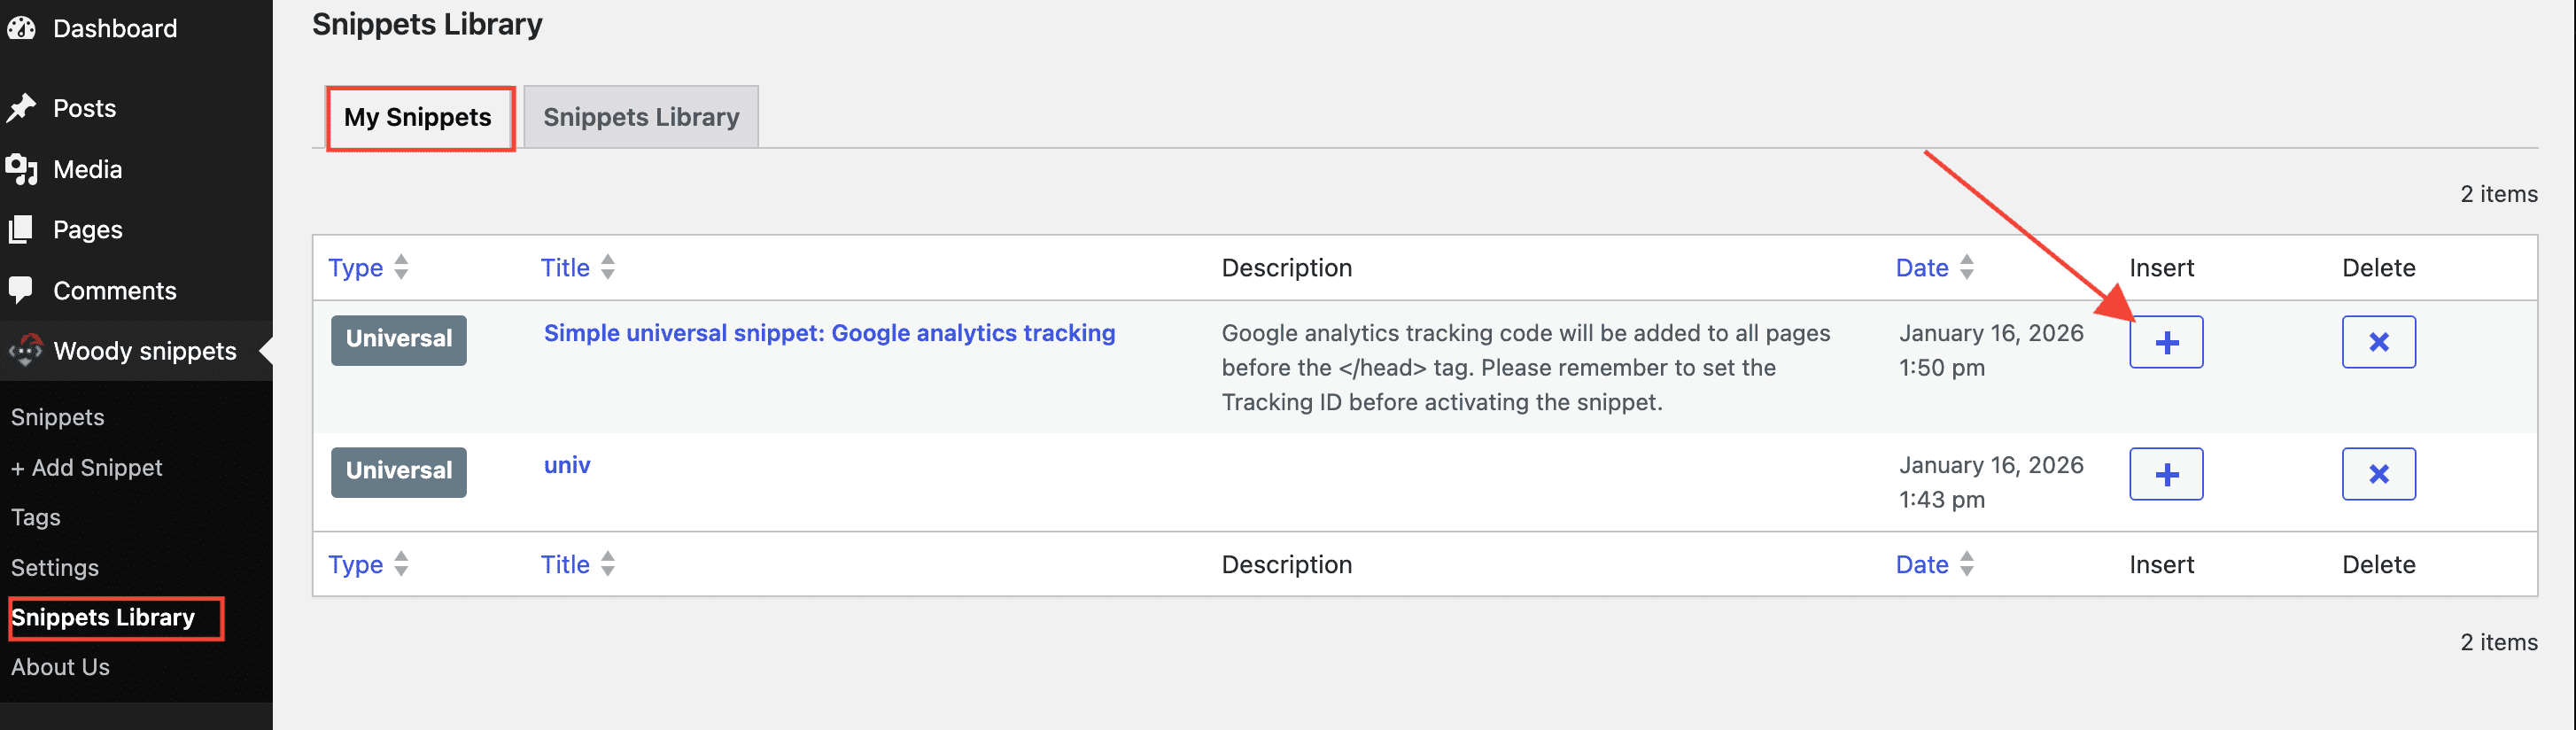Open the univ snippet link
The height and width of the screenshot is (730, 2576).
click(567, 465)
